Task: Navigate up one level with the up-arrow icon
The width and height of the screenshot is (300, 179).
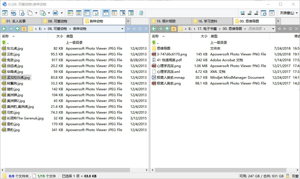Action: pos(17,29)
